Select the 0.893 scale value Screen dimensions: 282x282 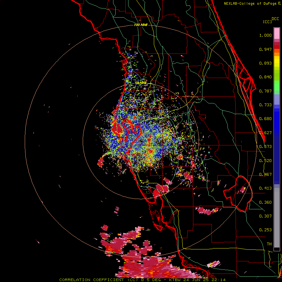point(265,63)
